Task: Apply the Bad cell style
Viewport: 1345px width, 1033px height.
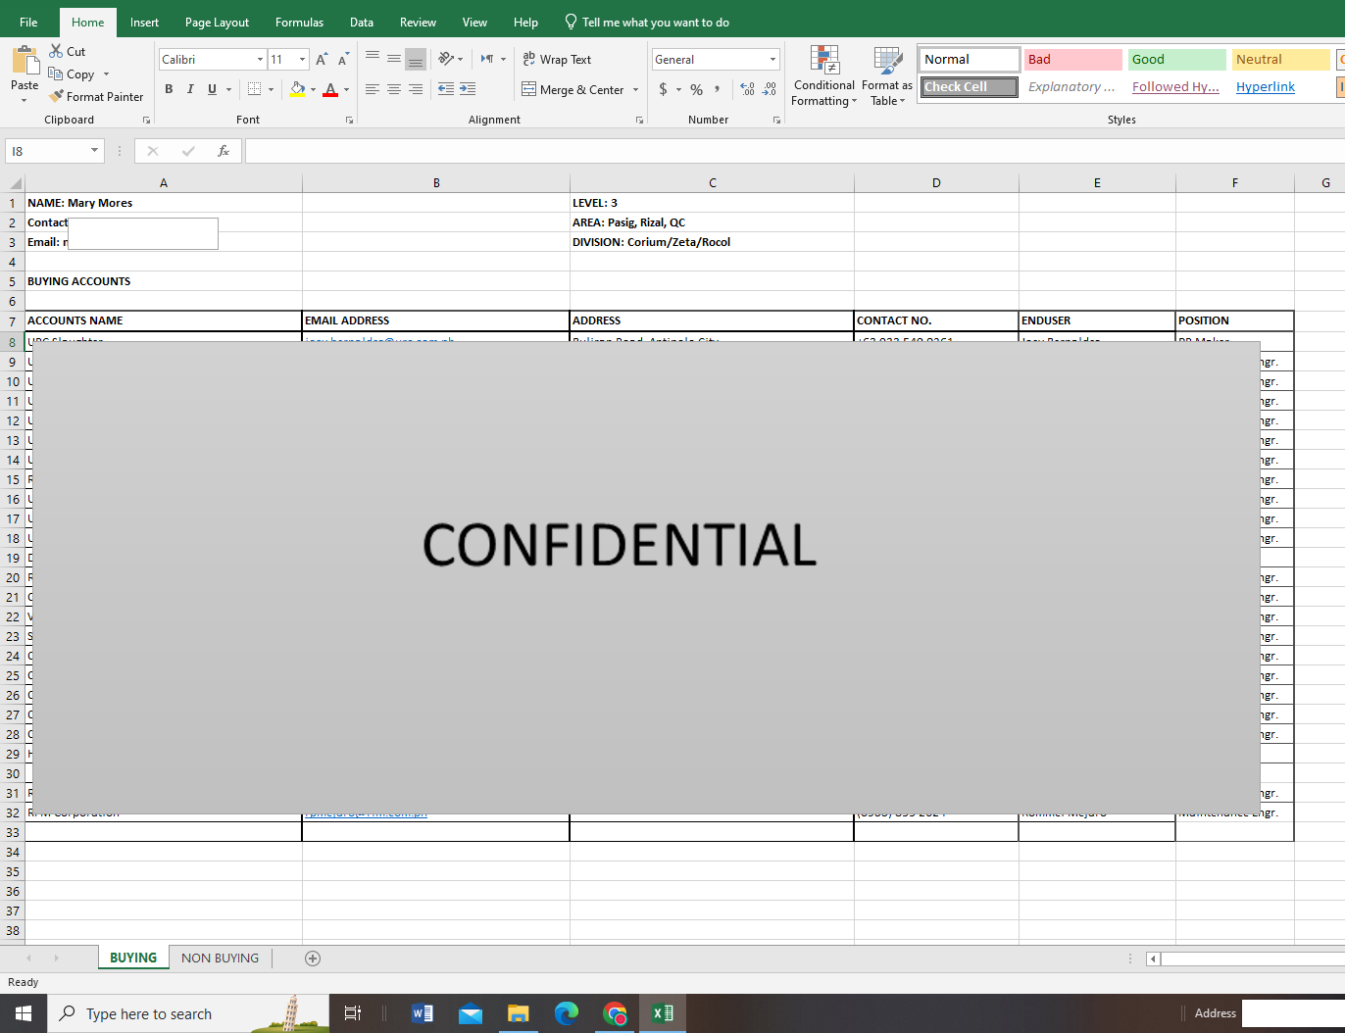Action: click(1072, 60)
